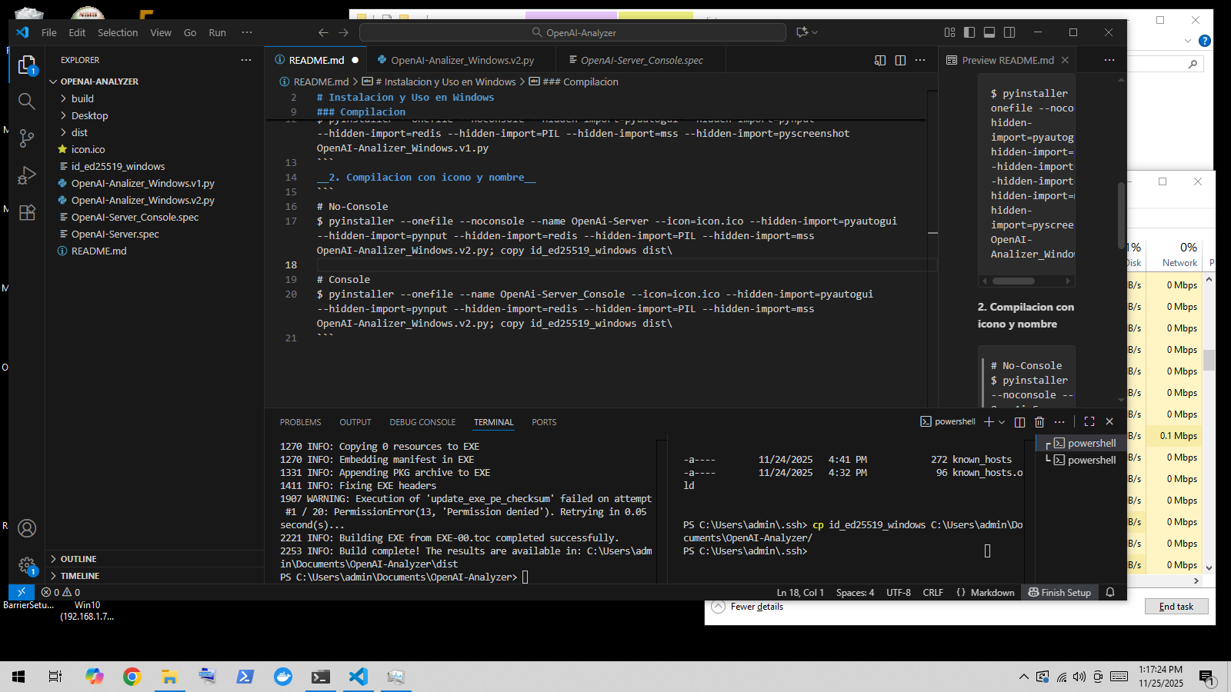Open the Extensions view

(27, 213)
